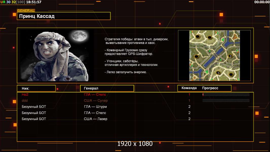Click the 'Угонщики, саботёры' description line

coord(122,61)
